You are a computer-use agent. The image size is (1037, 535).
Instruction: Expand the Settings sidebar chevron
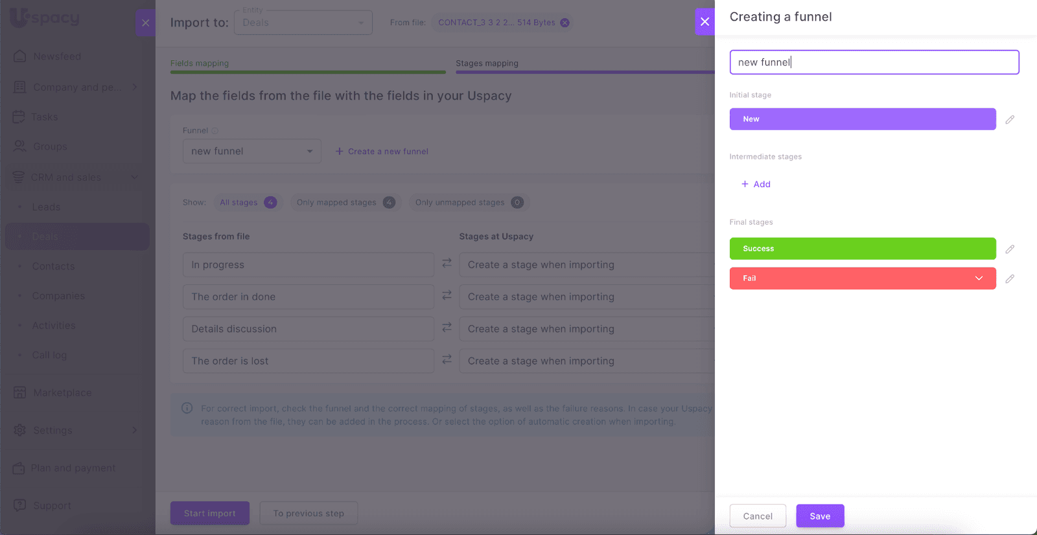[x=135, y=430]
